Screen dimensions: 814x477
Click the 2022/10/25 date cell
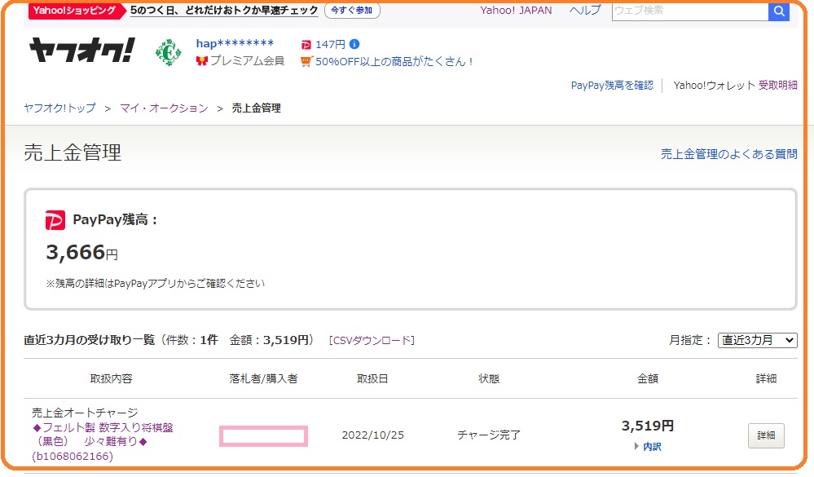tap(372, 435)
